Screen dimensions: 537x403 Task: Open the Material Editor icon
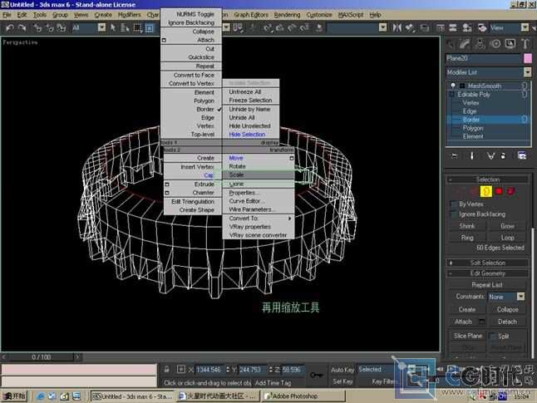(x=467, y=27)
